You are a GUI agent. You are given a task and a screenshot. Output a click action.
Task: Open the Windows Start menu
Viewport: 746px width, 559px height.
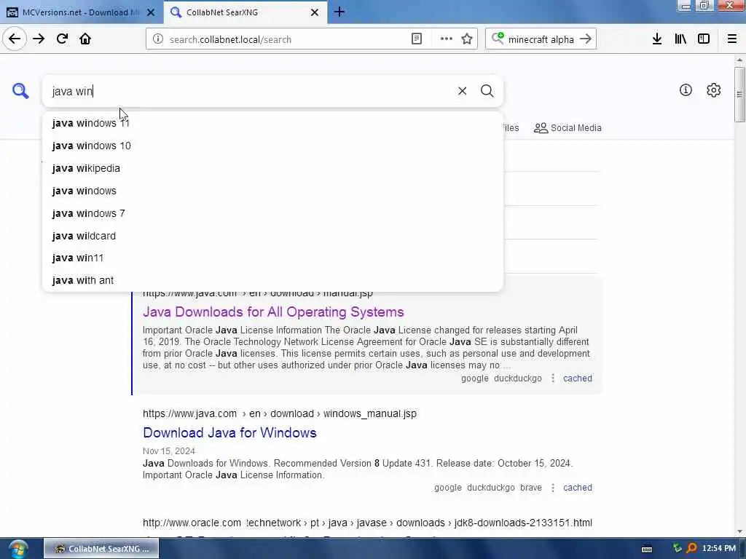click(17, 549)
